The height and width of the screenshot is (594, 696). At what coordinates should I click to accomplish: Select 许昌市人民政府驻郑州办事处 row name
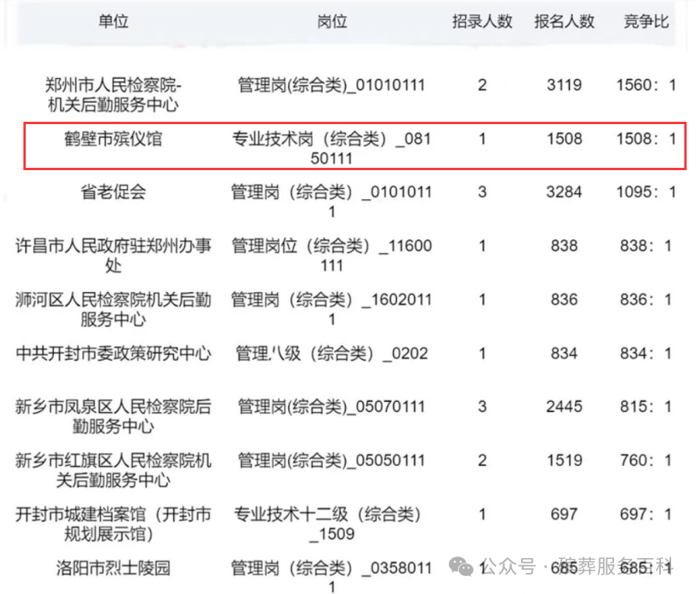[x=113, y=255]
